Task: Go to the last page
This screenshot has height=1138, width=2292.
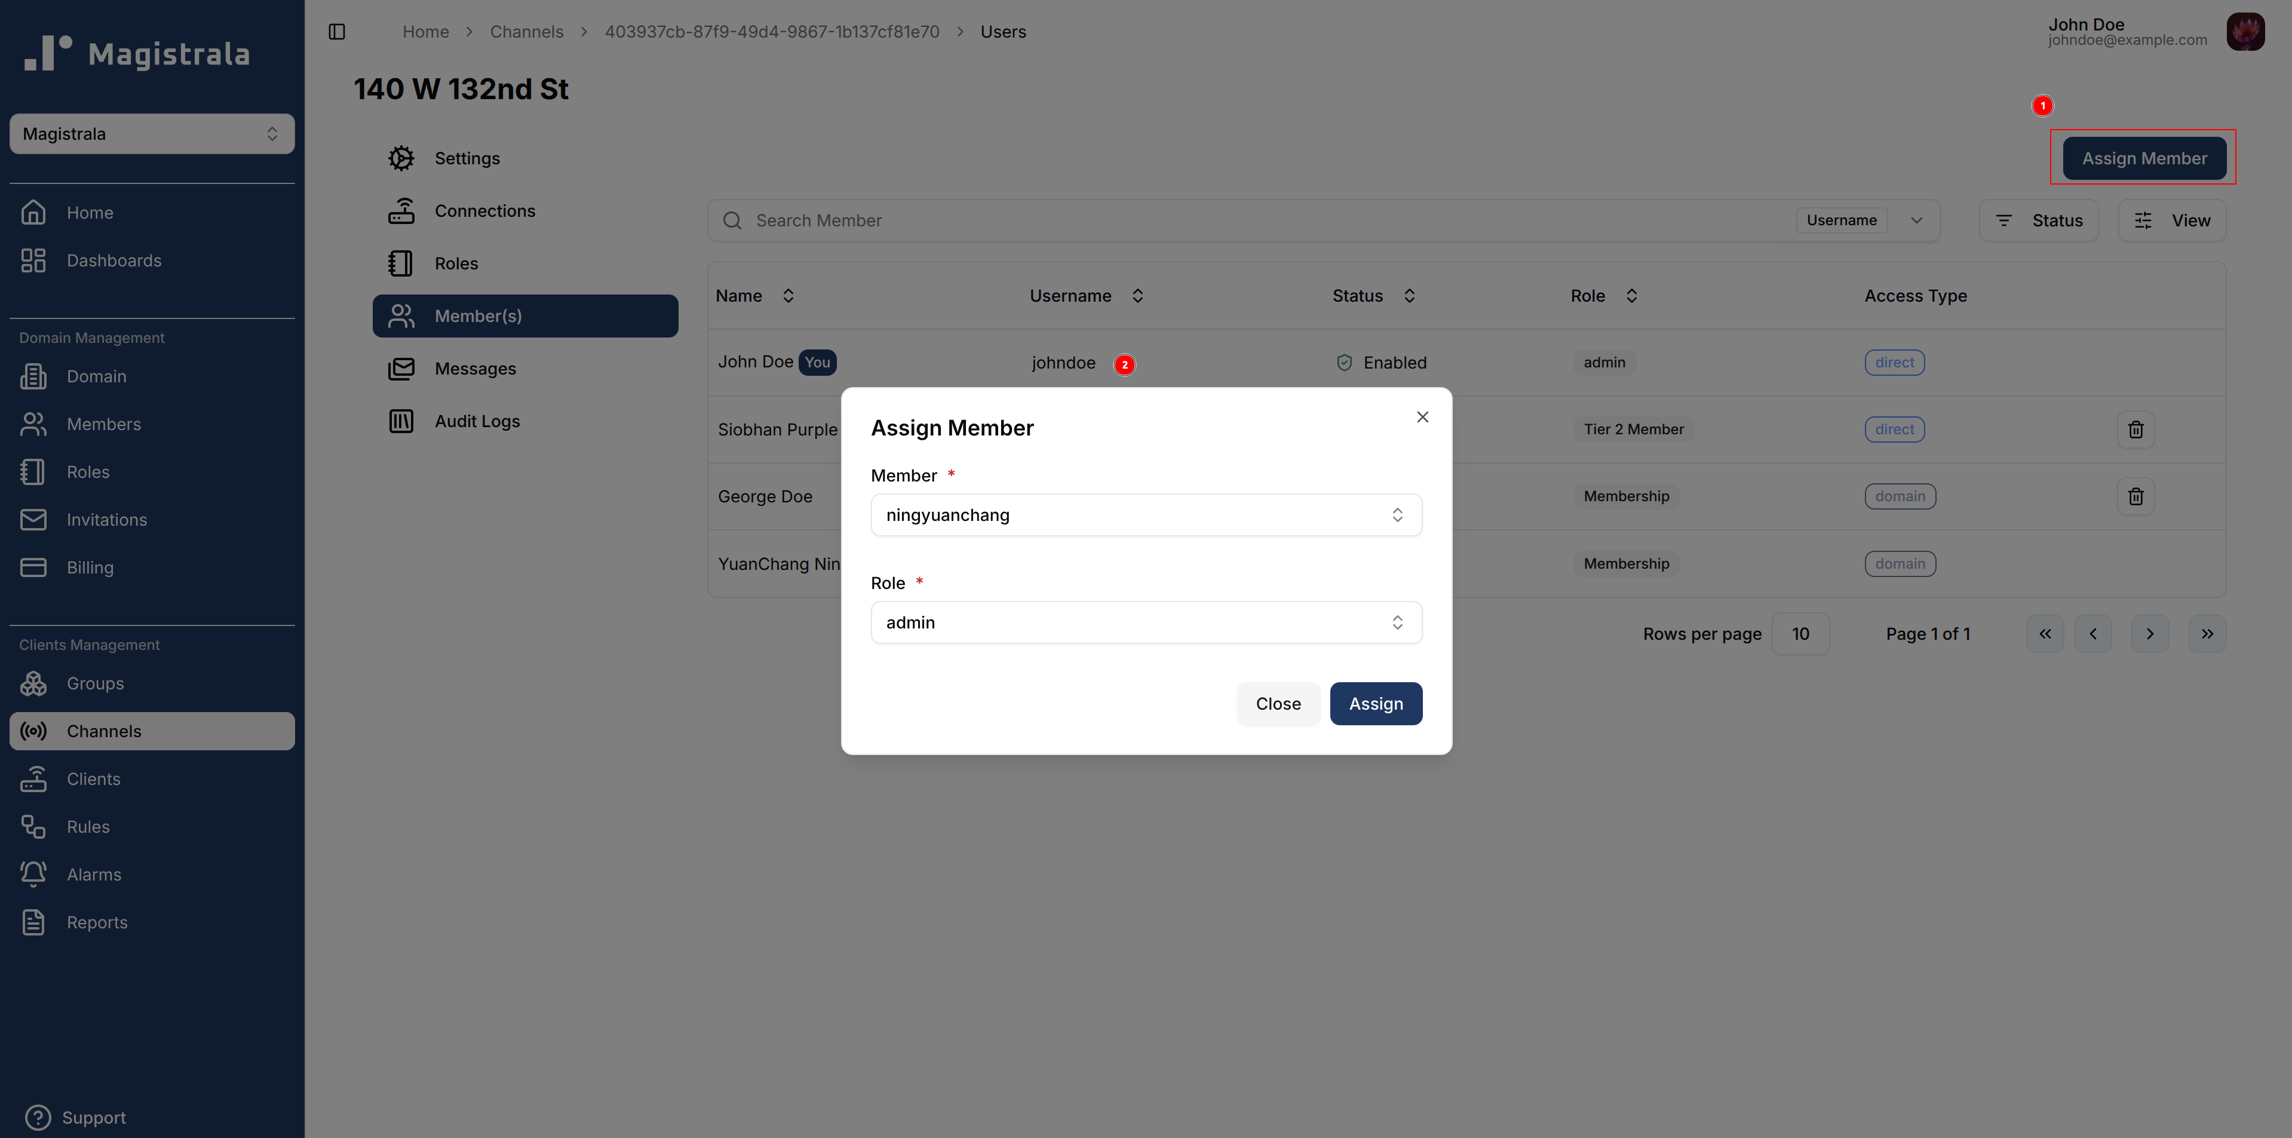Action: click(x=2207, y=634)
